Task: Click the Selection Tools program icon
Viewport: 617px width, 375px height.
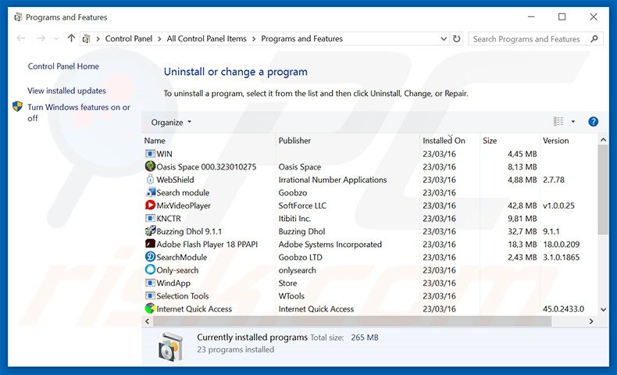Action: click(x=150, y=295)
